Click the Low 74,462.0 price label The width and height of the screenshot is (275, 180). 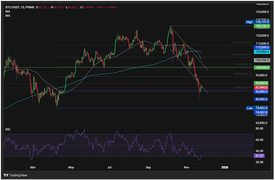coord(257,108)
